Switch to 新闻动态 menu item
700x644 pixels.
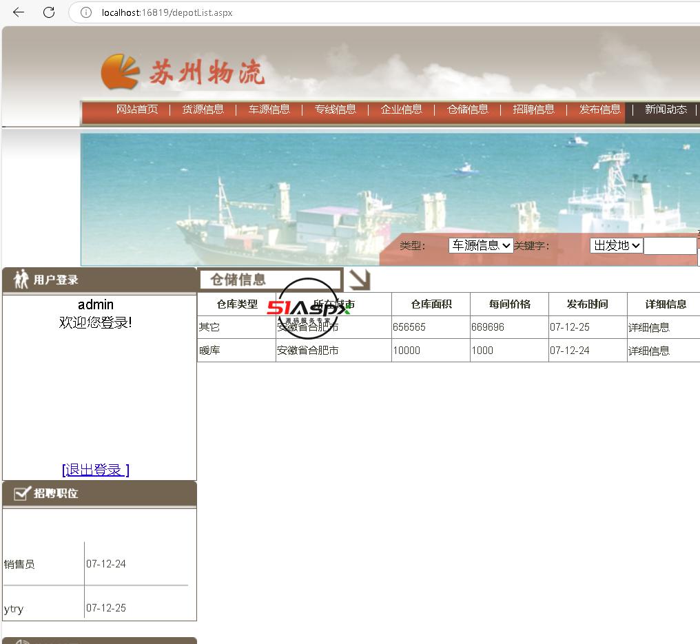tap(666, 110)
